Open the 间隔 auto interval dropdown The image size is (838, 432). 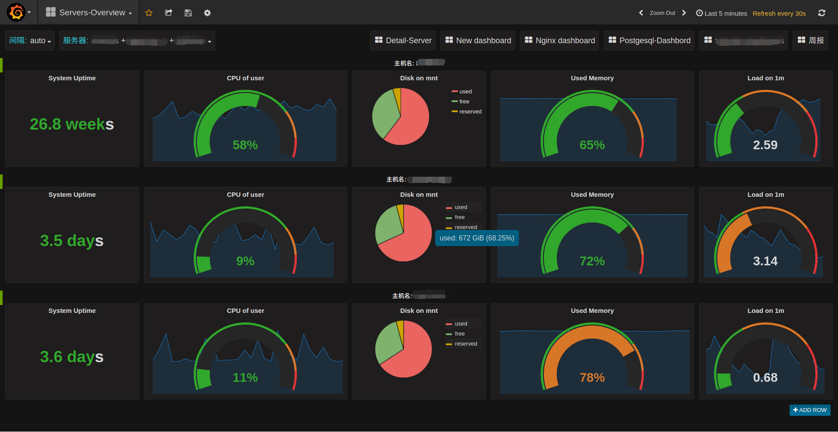point(30,41)
